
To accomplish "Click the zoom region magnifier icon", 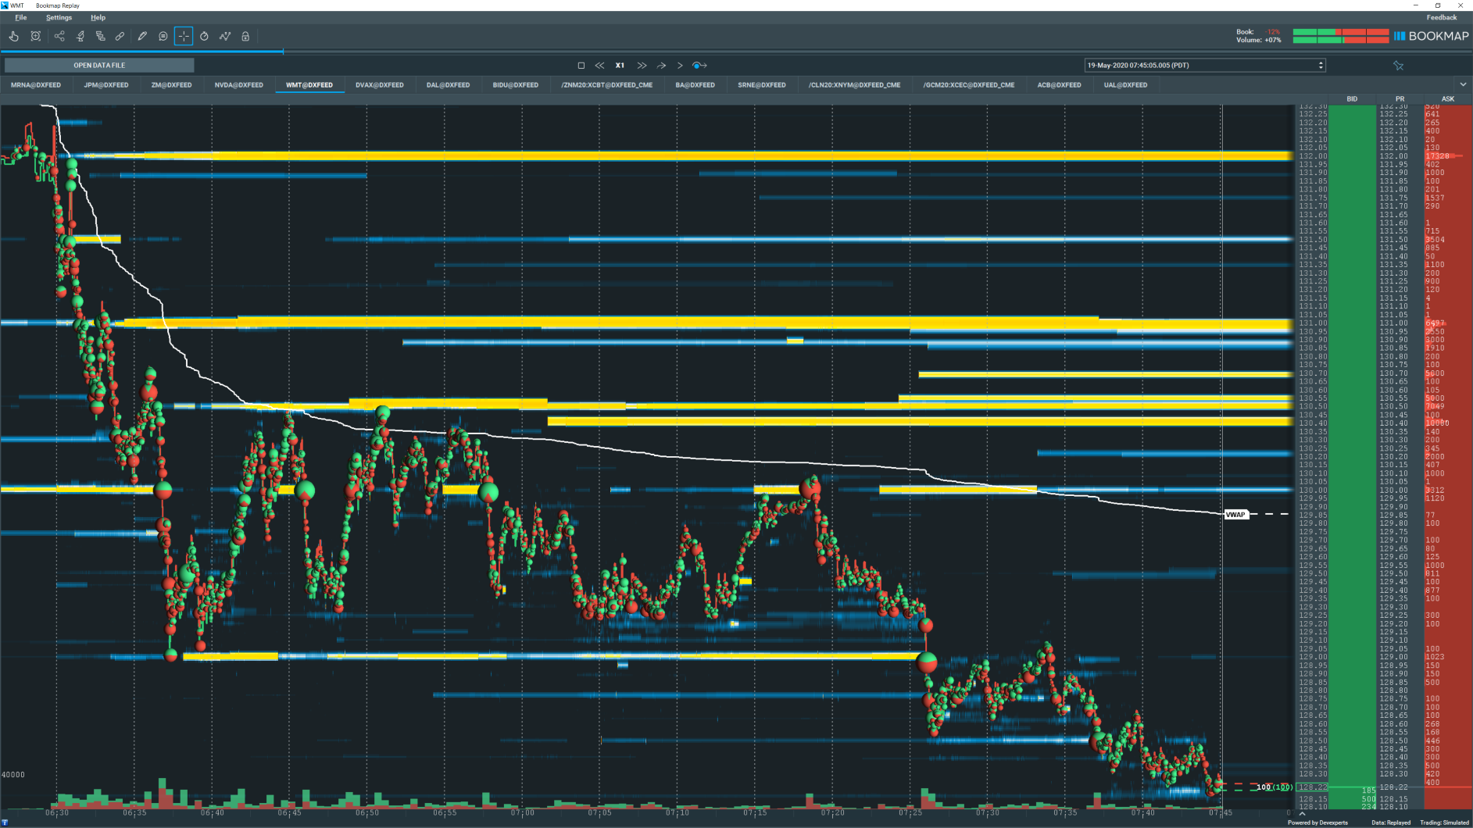I will pyautogui.click(x=36, y=36).
